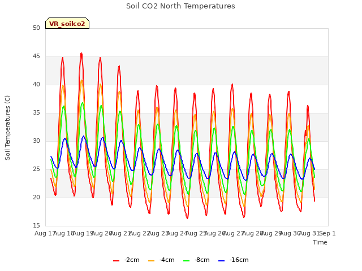
Task: Click the Aug 24 x-axis label
Action: pyautogui.click(x=176, y=233)
